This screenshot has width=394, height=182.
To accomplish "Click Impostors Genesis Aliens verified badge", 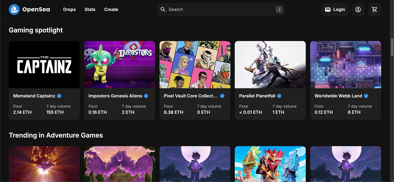I will point(146,96).
